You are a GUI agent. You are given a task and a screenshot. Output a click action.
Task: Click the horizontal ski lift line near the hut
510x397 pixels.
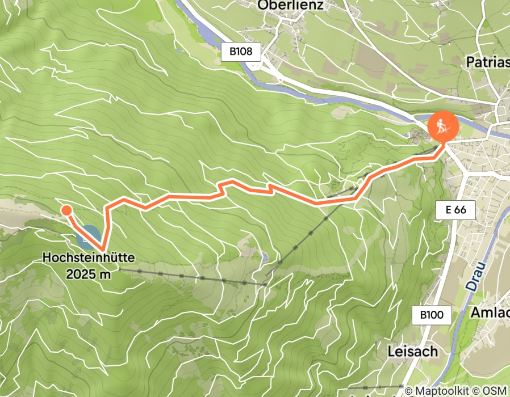(x=193, y=277)
